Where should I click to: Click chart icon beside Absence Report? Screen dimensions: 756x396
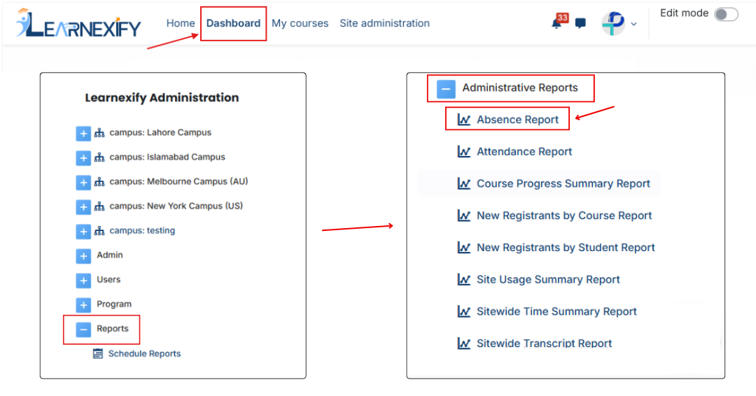[x=464, y=120]
